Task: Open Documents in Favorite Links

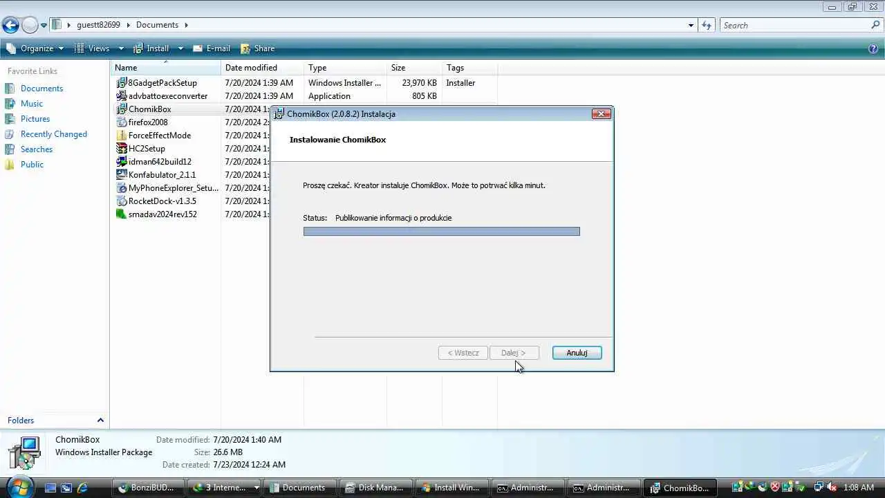Action: click(x=41, y=89)
